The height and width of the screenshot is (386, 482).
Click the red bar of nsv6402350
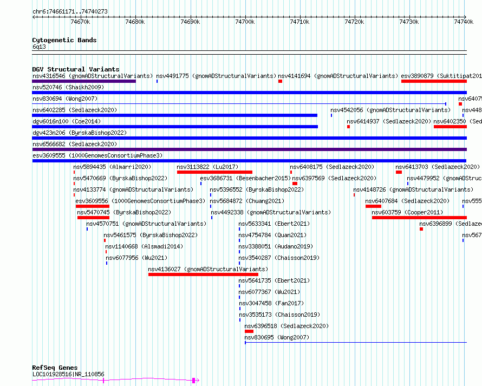tap(451, 127)
